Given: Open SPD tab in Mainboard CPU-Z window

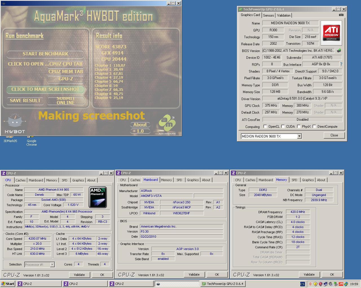Looking at the screenshot, I should click(x=179, y=180).
